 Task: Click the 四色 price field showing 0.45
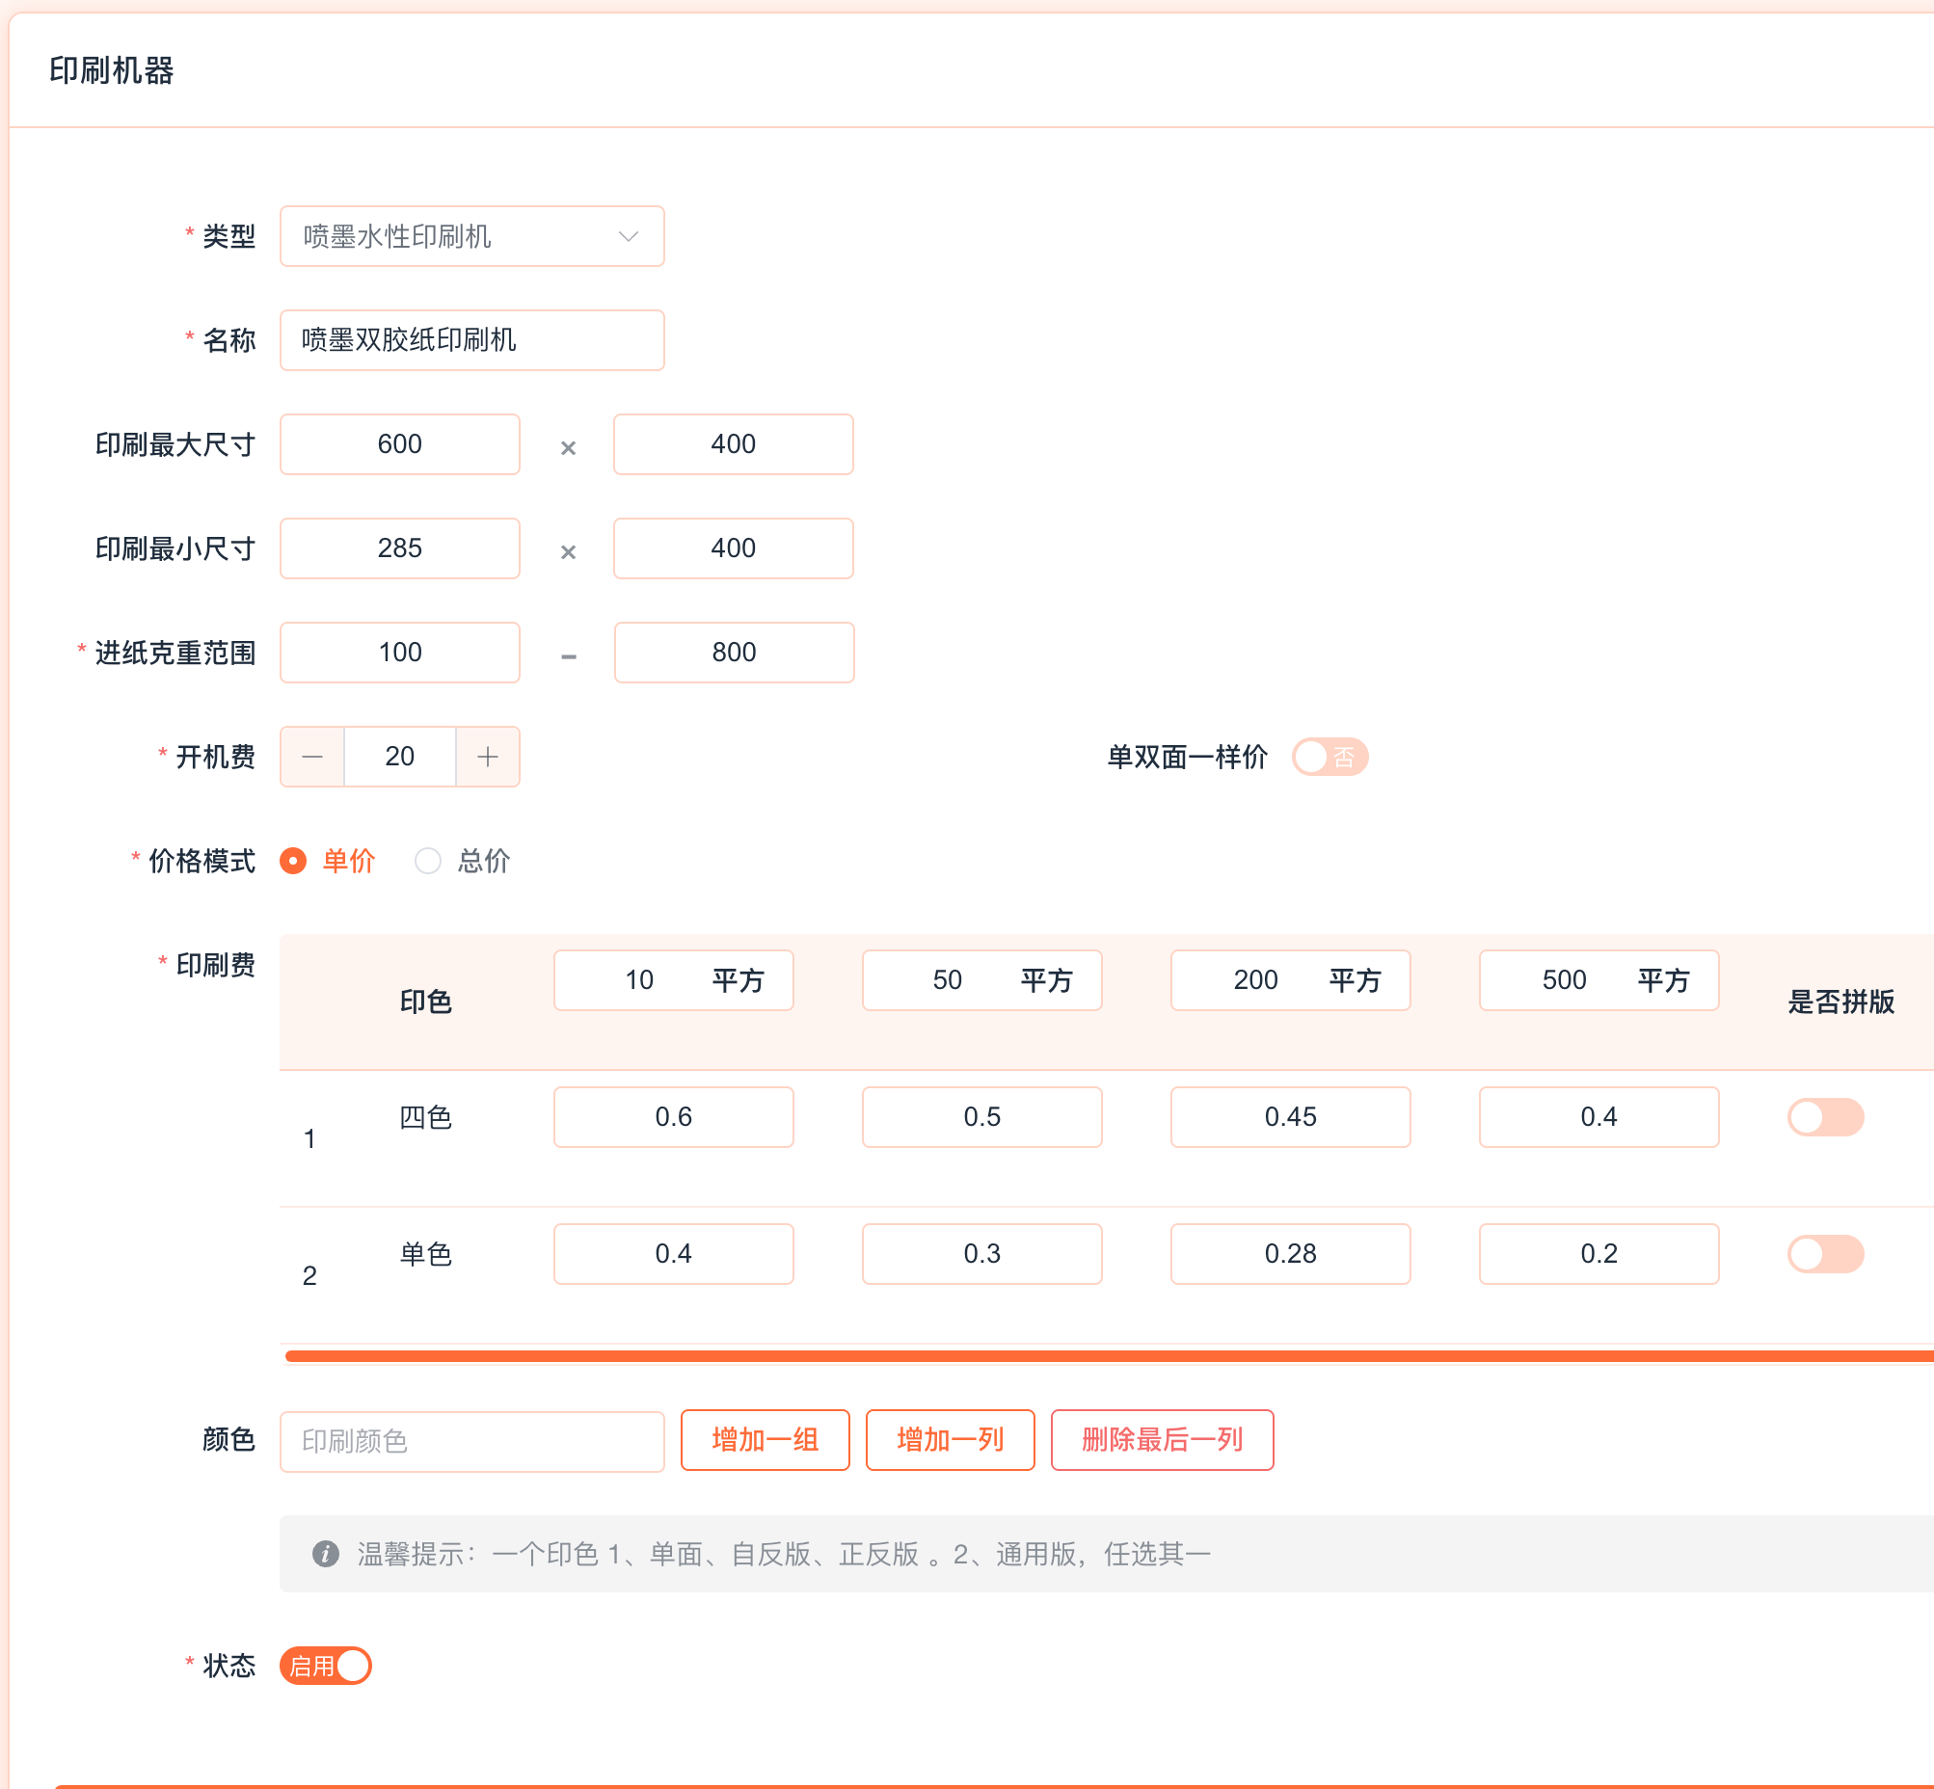click(1290, 1117)
